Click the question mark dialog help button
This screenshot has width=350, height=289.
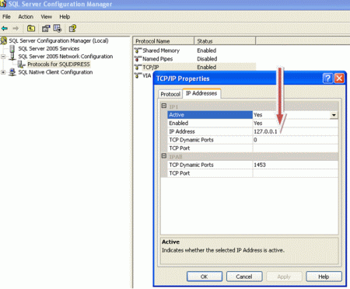pyautogui.click(x=327, y=78)
